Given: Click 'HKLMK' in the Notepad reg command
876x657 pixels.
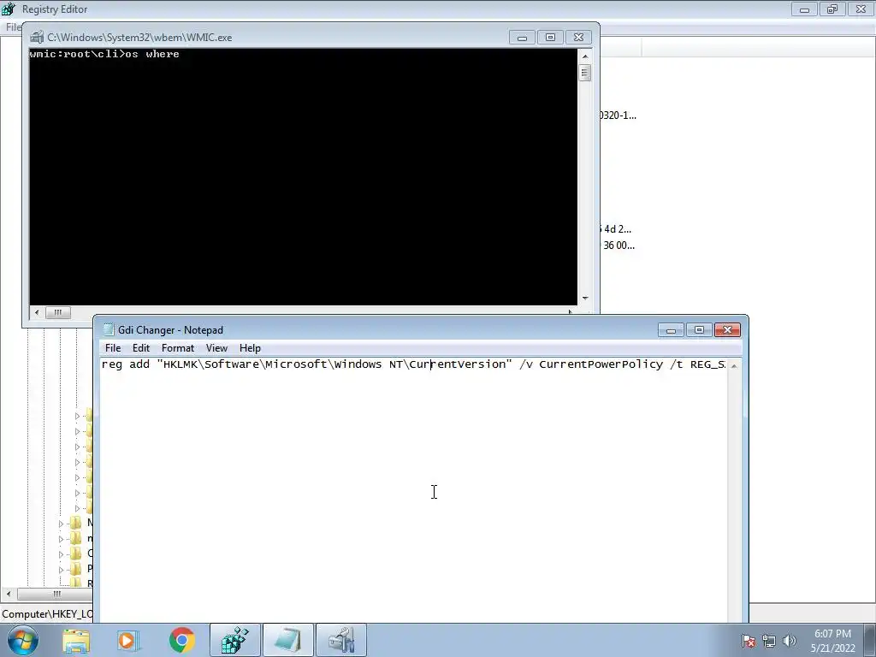Looking at the screenshot, I should [x=181, y=364].
